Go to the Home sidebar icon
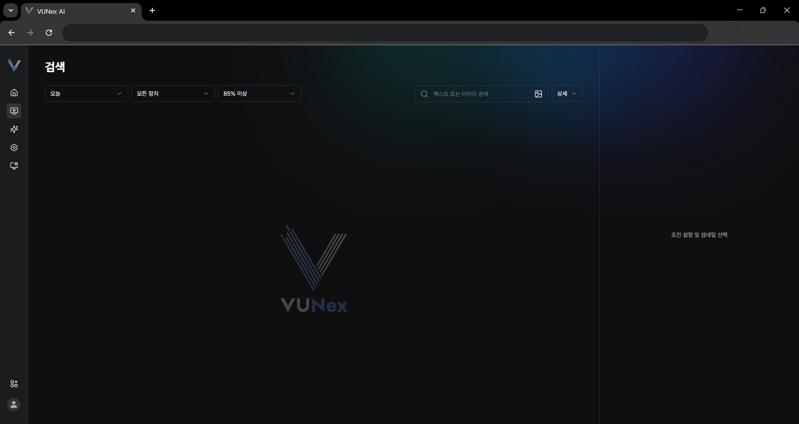799x424 pixels. [14, 92]
